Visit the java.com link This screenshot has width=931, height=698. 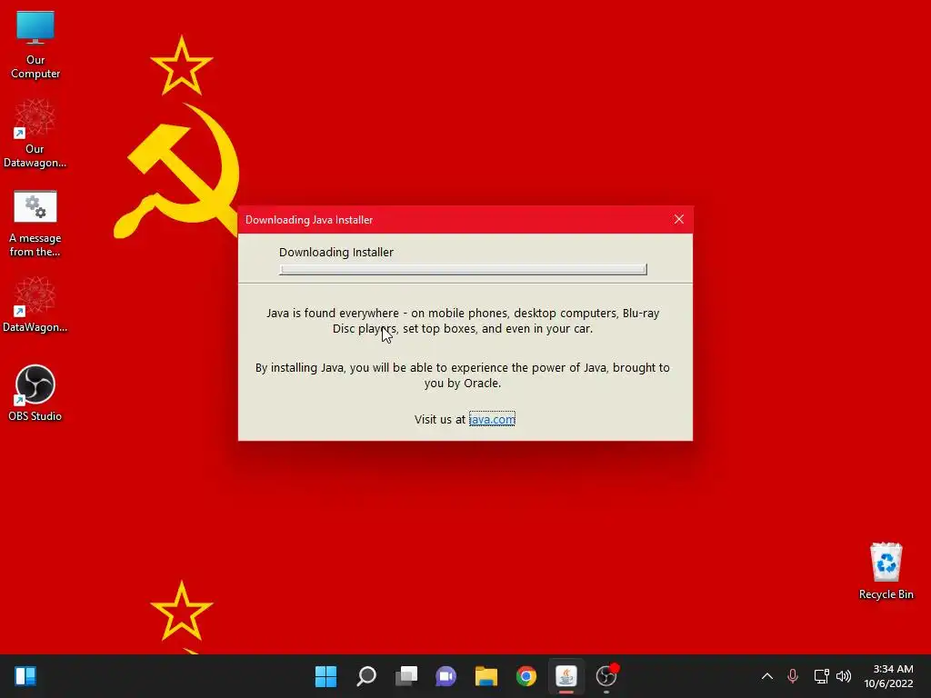(x=492, y=419)
